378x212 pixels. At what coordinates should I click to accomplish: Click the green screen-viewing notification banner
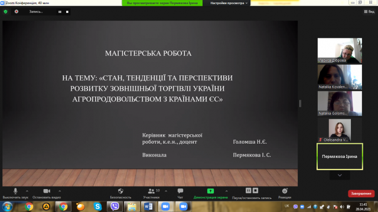(162, 3)
